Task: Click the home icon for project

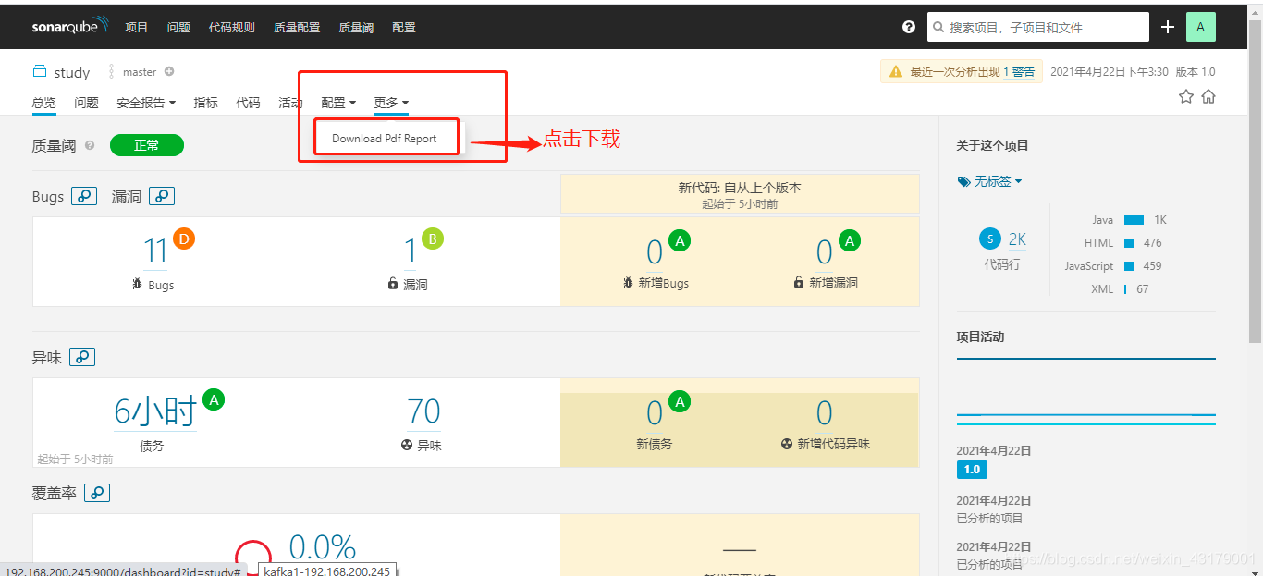Action: coord(1208,96)
